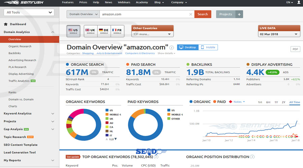Select DE Google database

[104, 31]
